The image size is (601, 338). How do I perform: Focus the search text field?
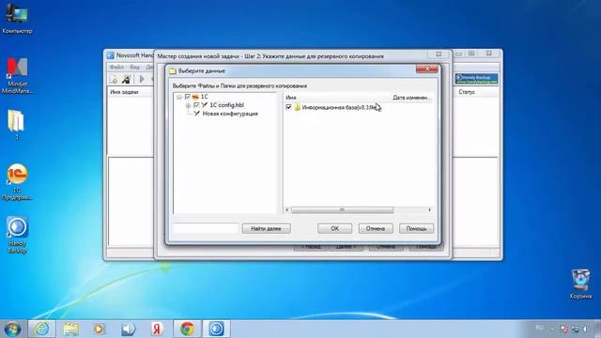pos(206,228)
